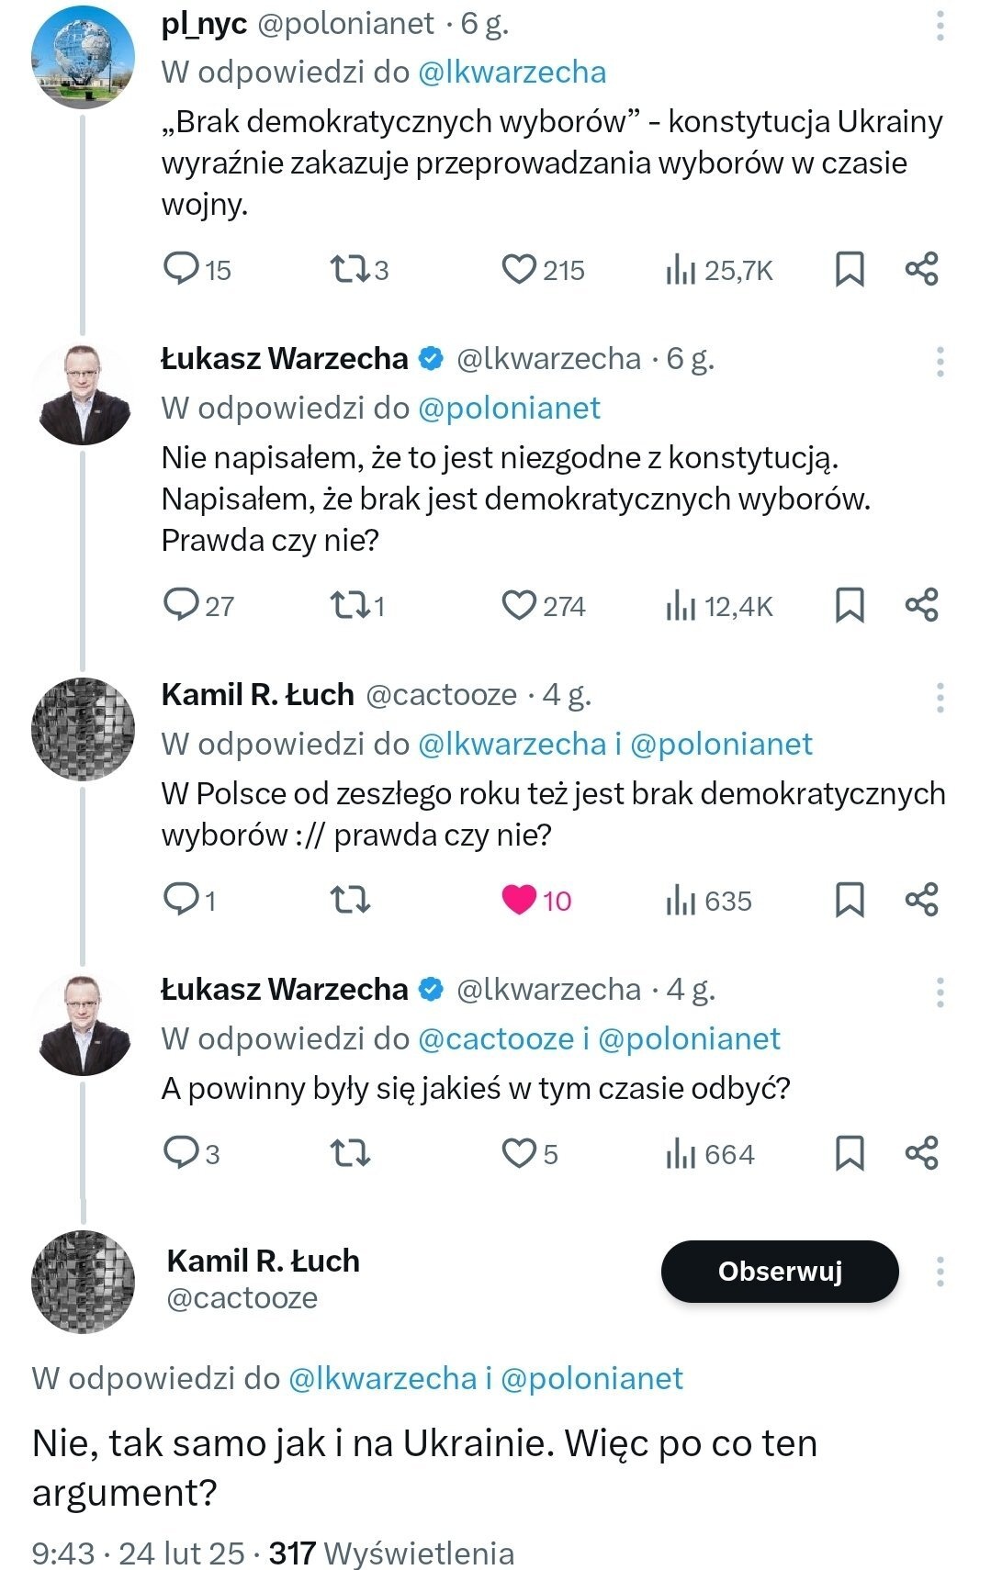Unlike Kamil R. Łuch's tweet with 10 likes
Image resolution: width=991 pixels, height=1570 pixels.
click(x=519, y=900)
